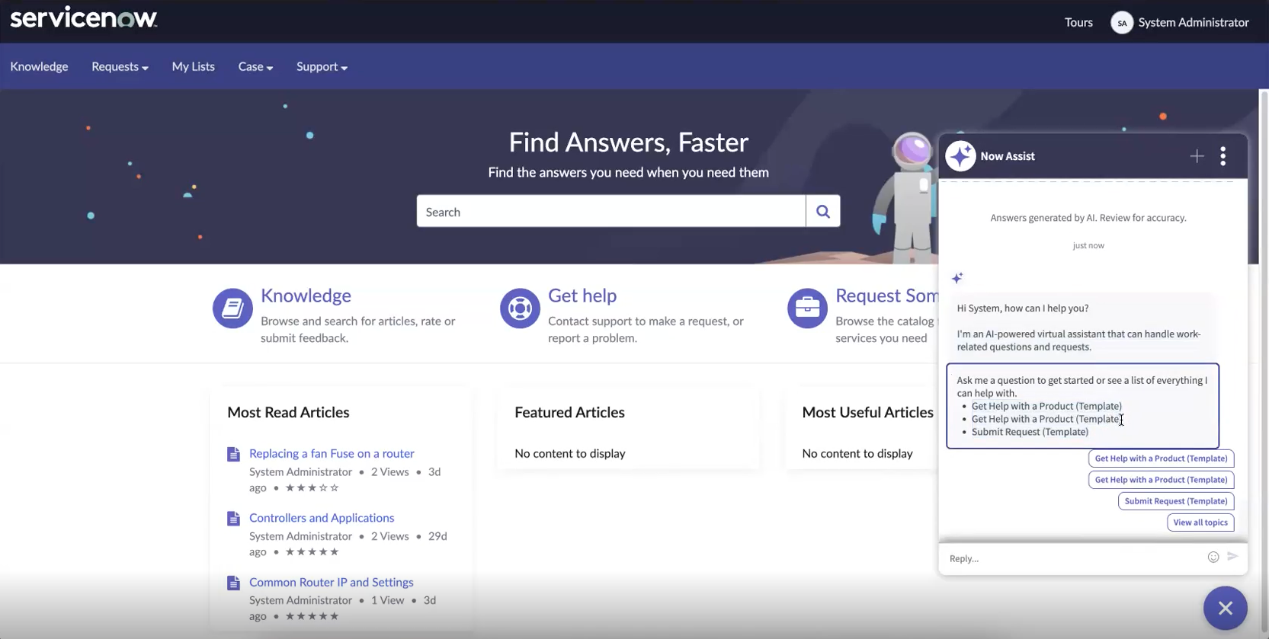Click the star rating of Replacing a fan Fuse
The height and width of the screenshot is (639, 1269).
[312, 487]
